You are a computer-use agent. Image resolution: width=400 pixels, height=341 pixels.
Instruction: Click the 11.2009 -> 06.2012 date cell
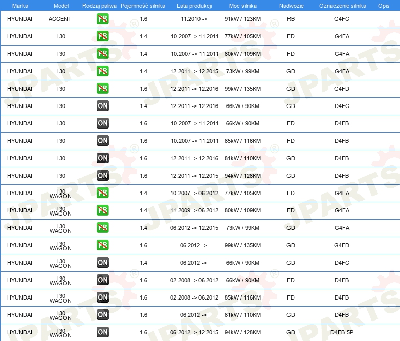(x=194, y=210)
